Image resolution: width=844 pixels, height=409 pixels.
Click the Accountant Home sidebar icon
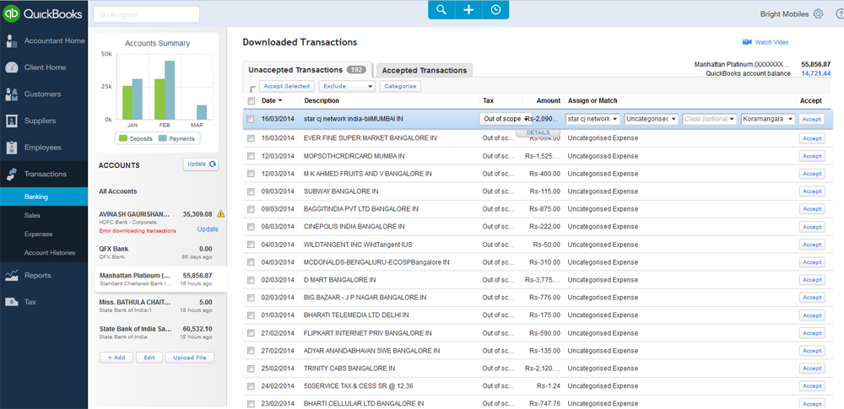pyautogui.click(x=11, y=40)
